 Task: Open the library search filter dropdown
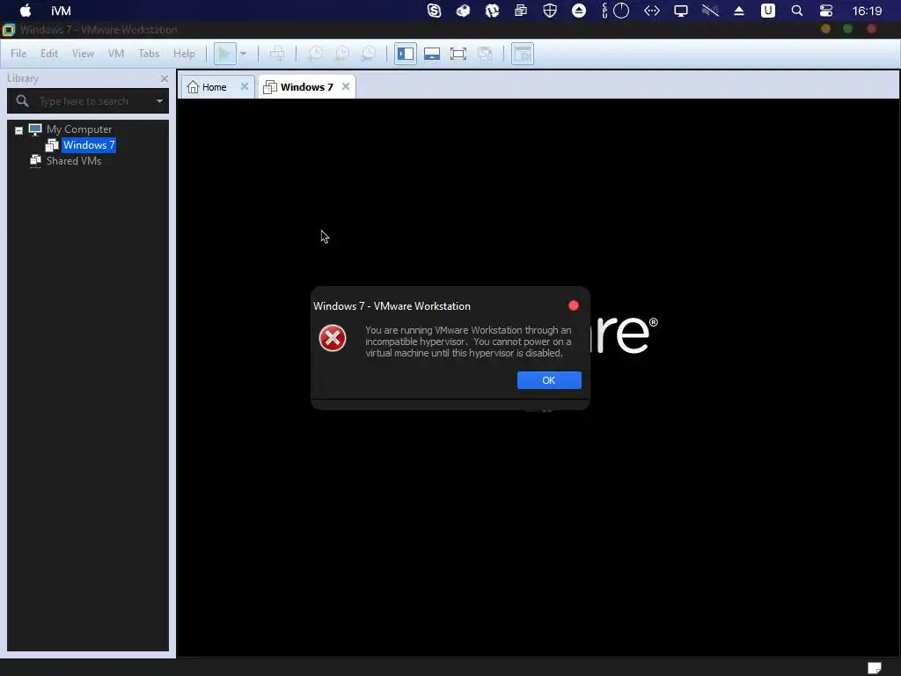tap(159, 101)
